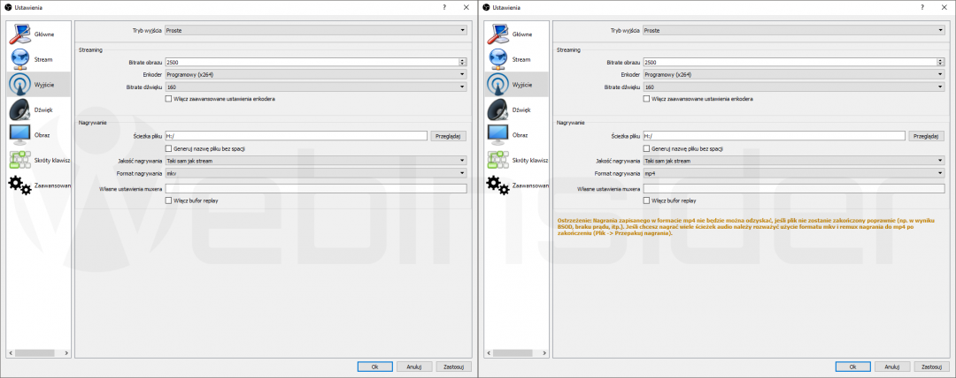Click the Dźwięk speaker icon in left window
This screenshot has width=956, height=378.
(19, 110)
